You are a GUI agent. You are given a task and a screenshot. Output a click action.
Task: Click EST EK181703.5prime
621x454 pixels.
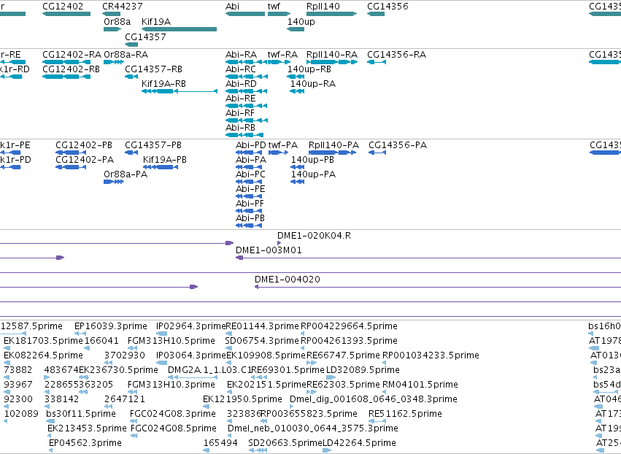click(7, 348)
